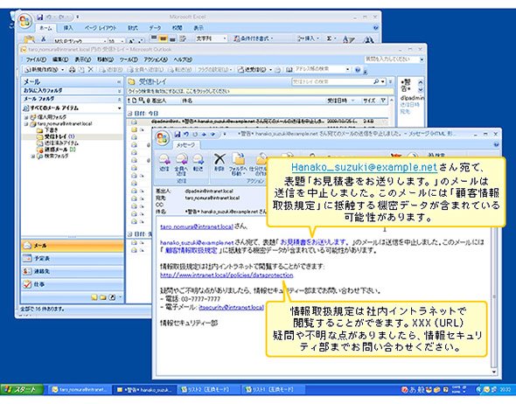This screenshot has height=404, width=516.
Task: Click the Undo arrow in message quick access toolbar
Action: [186, 134]
